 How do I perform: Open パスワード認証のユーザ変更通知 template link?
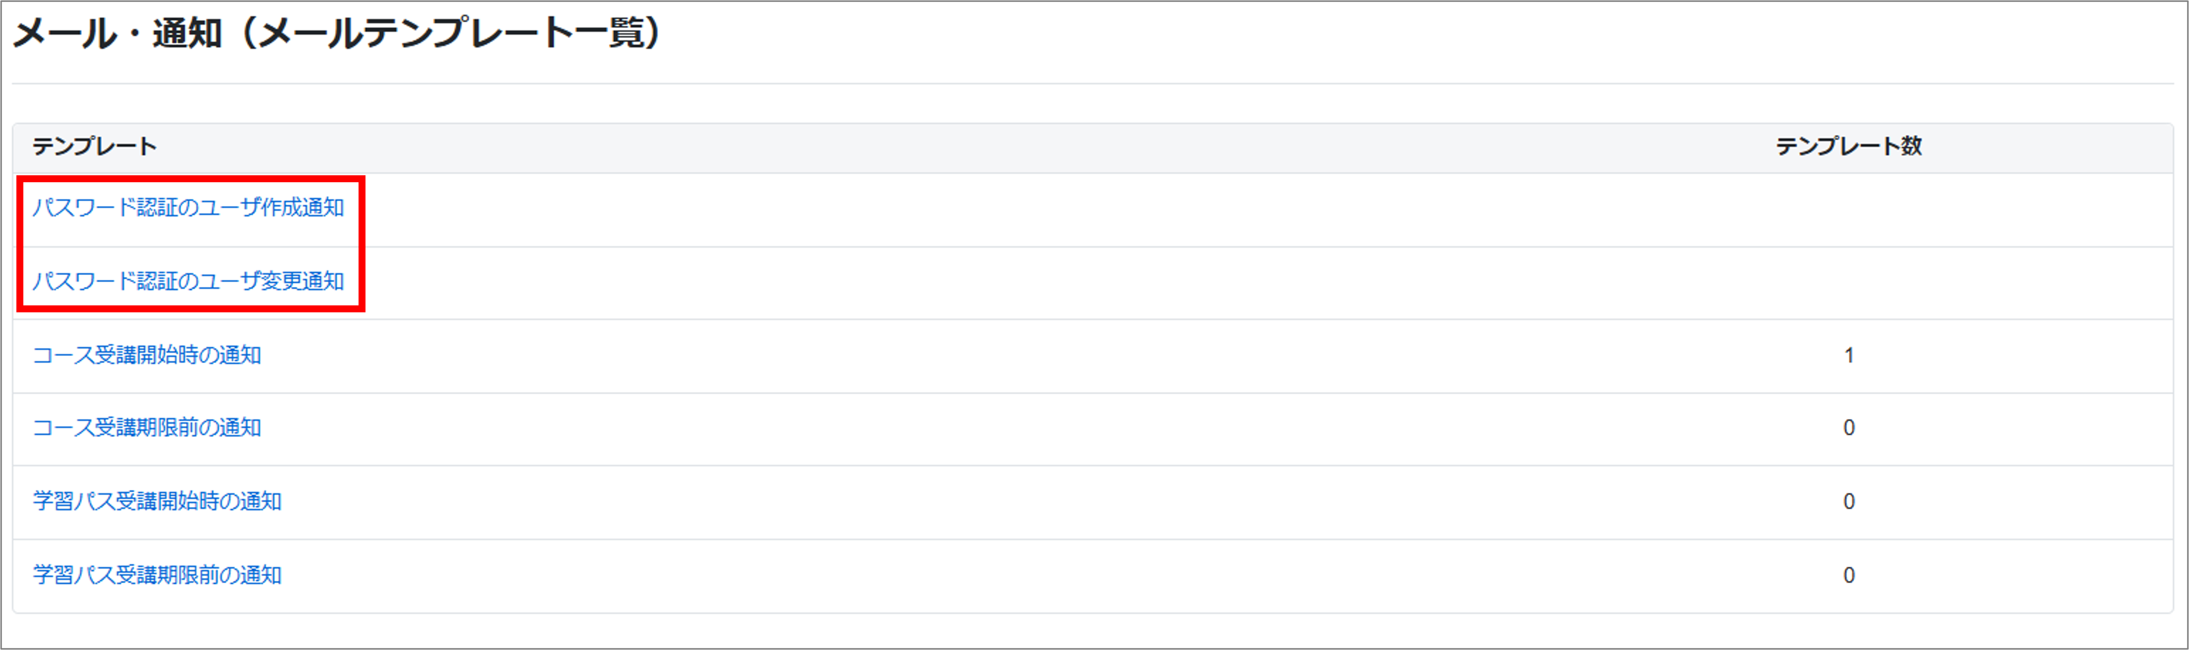[x=188, y=281]
